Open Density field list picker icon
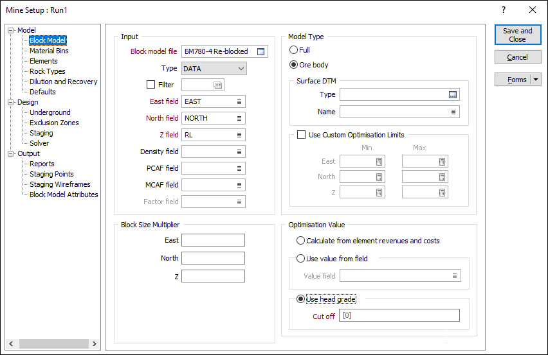 point(239,152)
